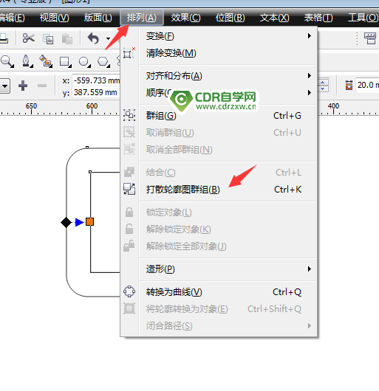The height and width of the screenshot is (391, 379).
Task: Select the Zoom magnifier tool
Action: point(7,61)
